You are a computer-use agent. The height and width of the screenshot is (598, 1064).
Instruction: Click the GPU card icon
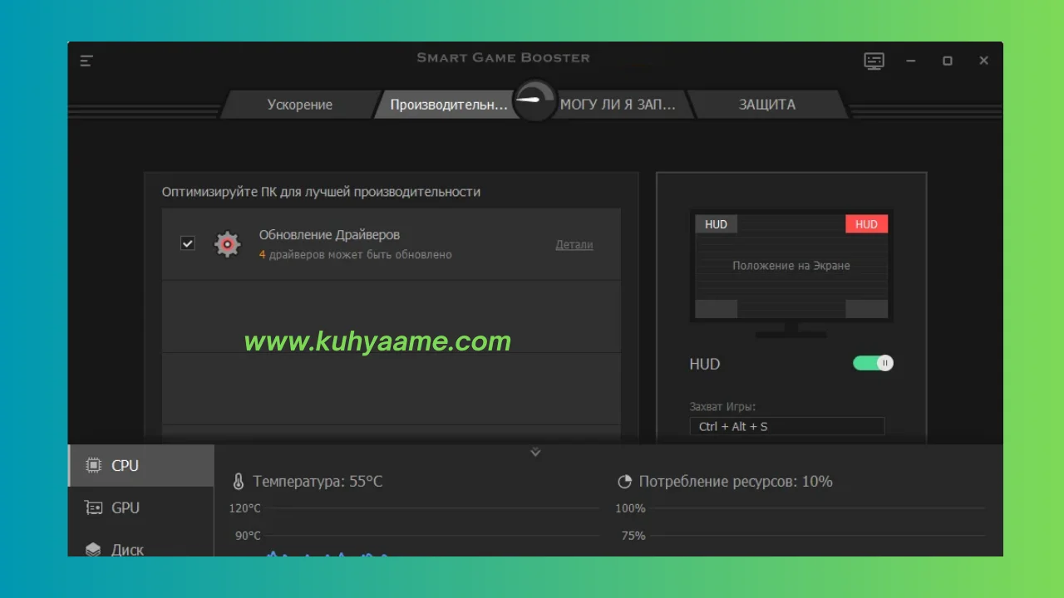[94, 507]
